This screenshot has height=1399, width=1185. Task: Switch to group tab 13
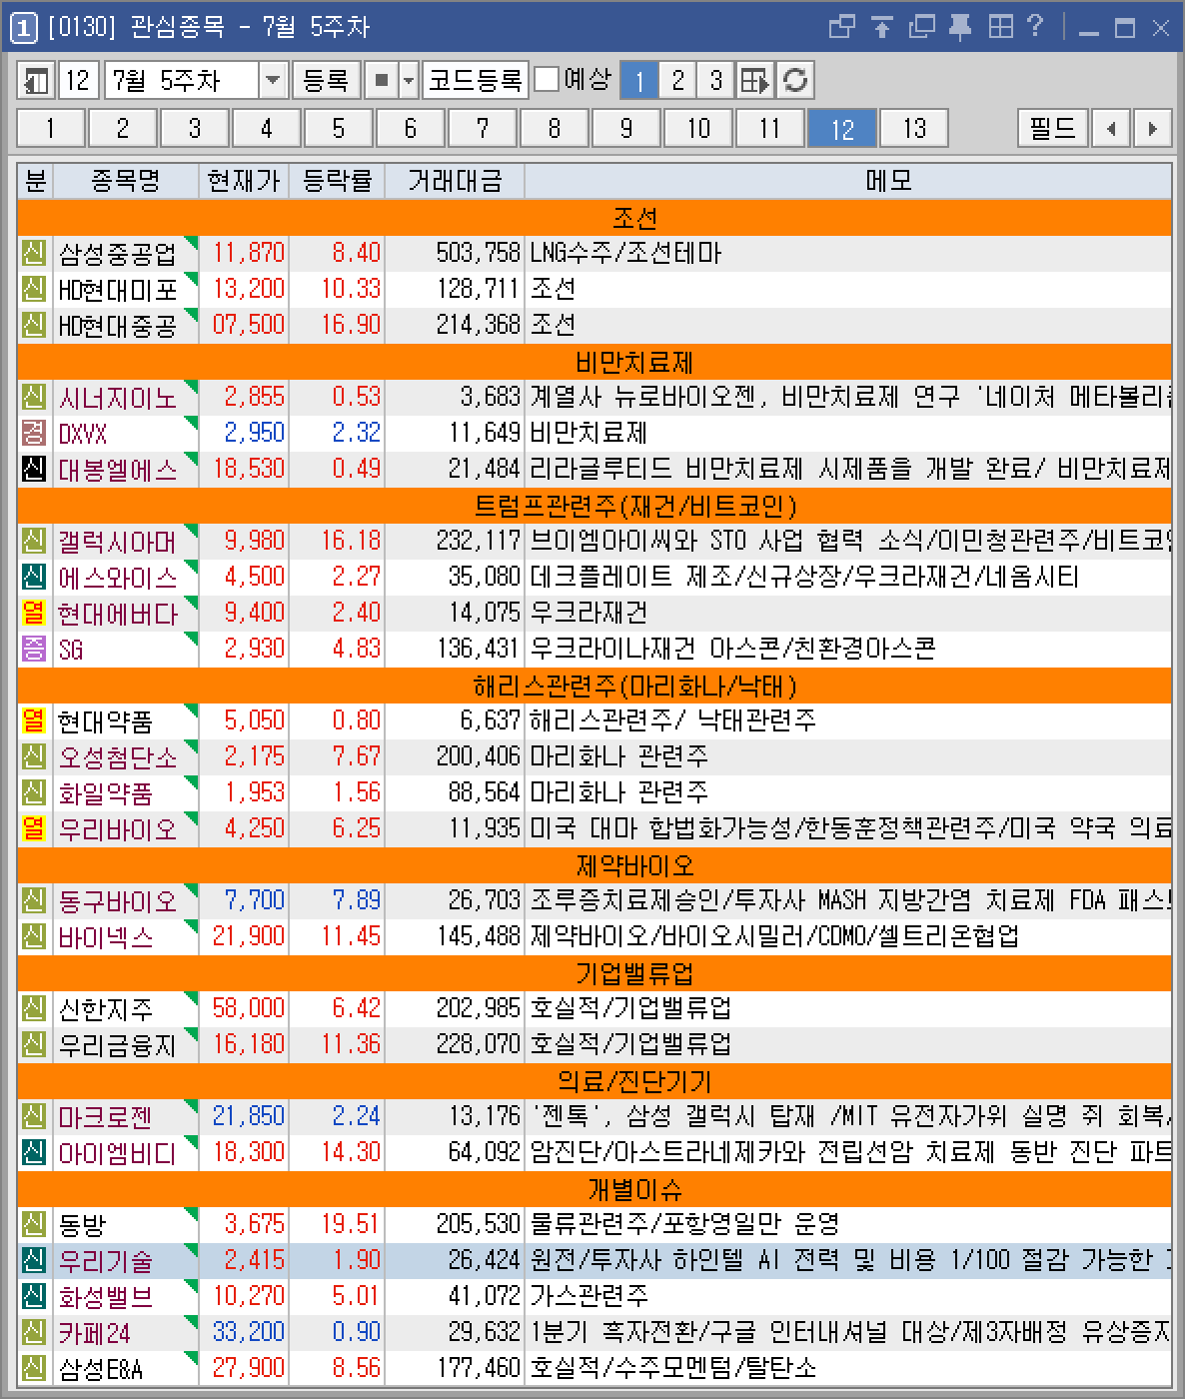pyautogui.click(x=913, y=129)
